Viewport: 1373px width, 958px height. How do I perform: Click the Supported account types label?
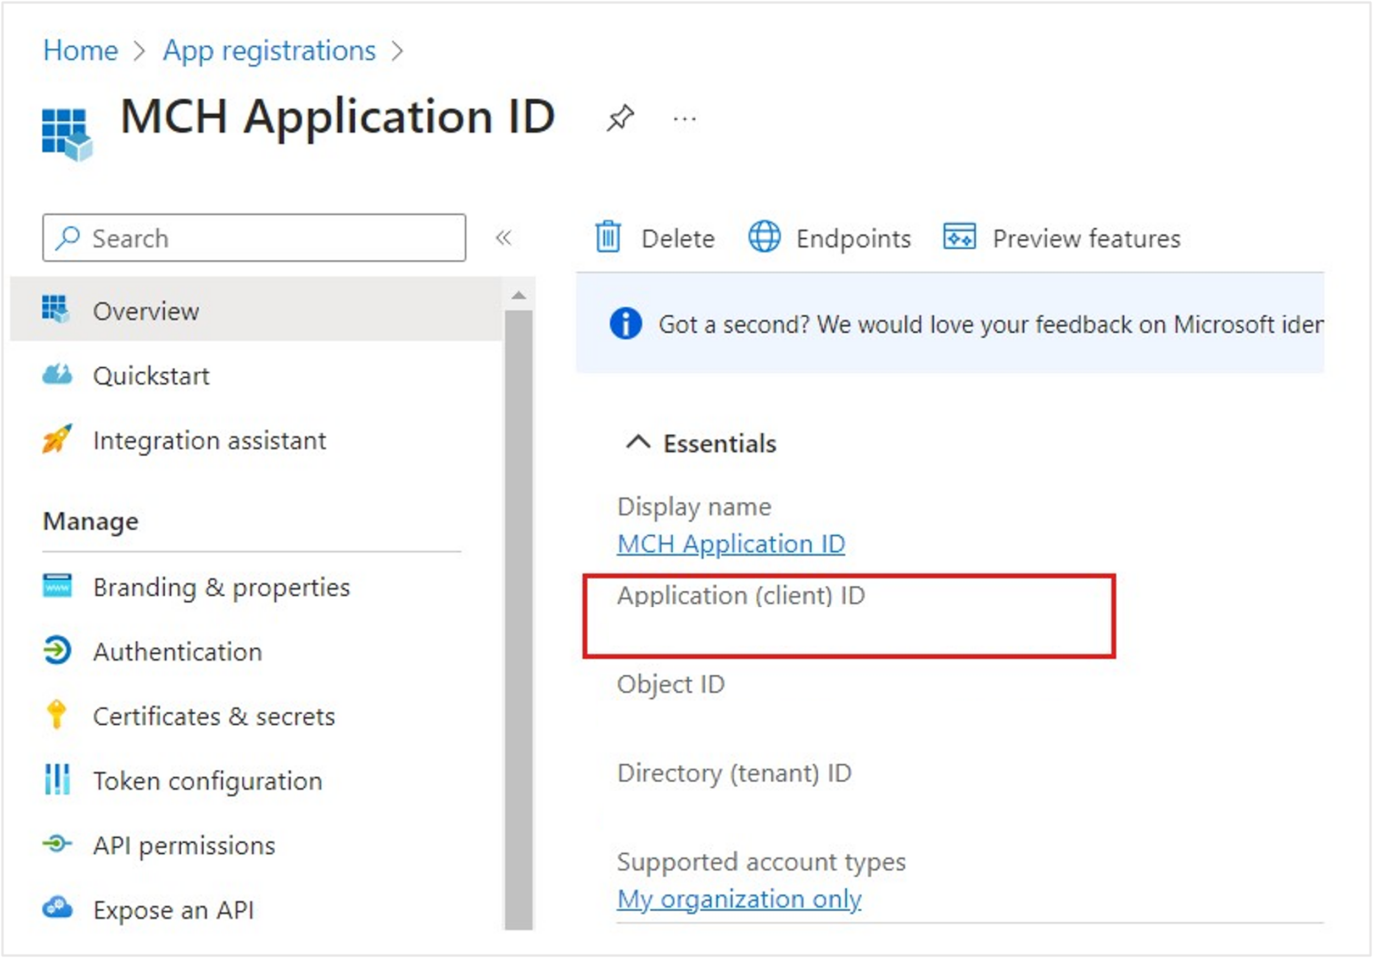761,862
